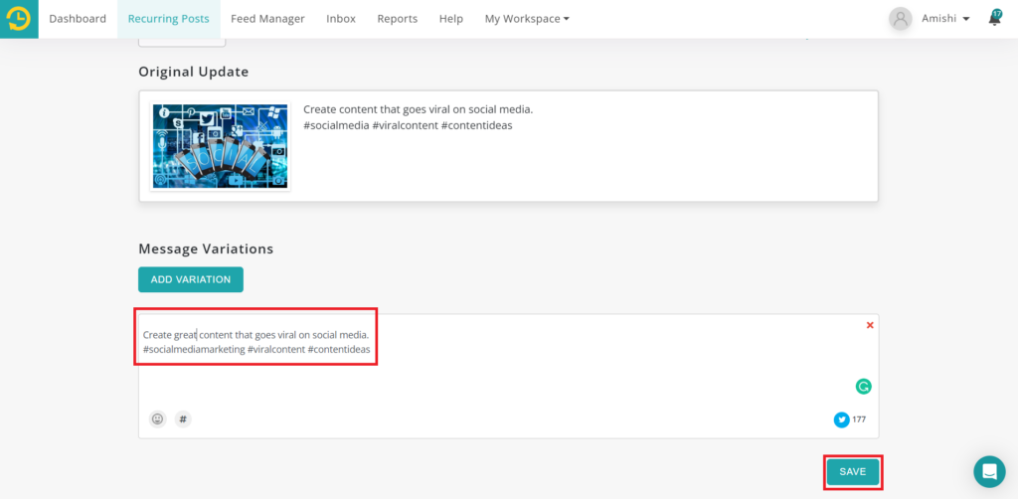Open the emoji picker icon

pos(157,419)
